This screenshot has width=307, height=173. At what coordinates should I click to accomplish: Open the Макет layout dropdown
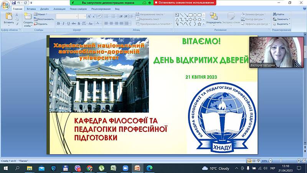41,14
